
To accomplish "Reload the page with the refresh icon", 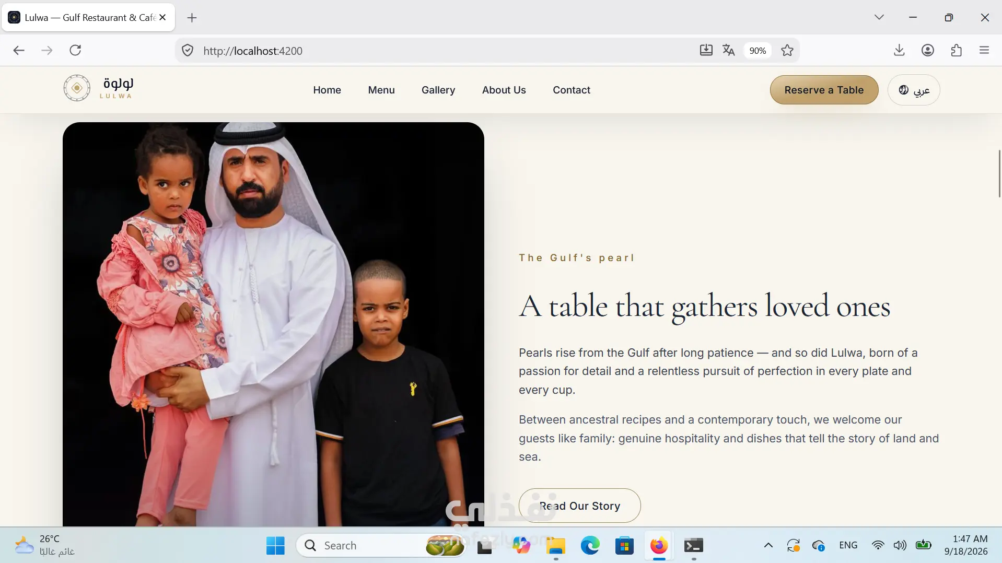I will click(75, 50).
